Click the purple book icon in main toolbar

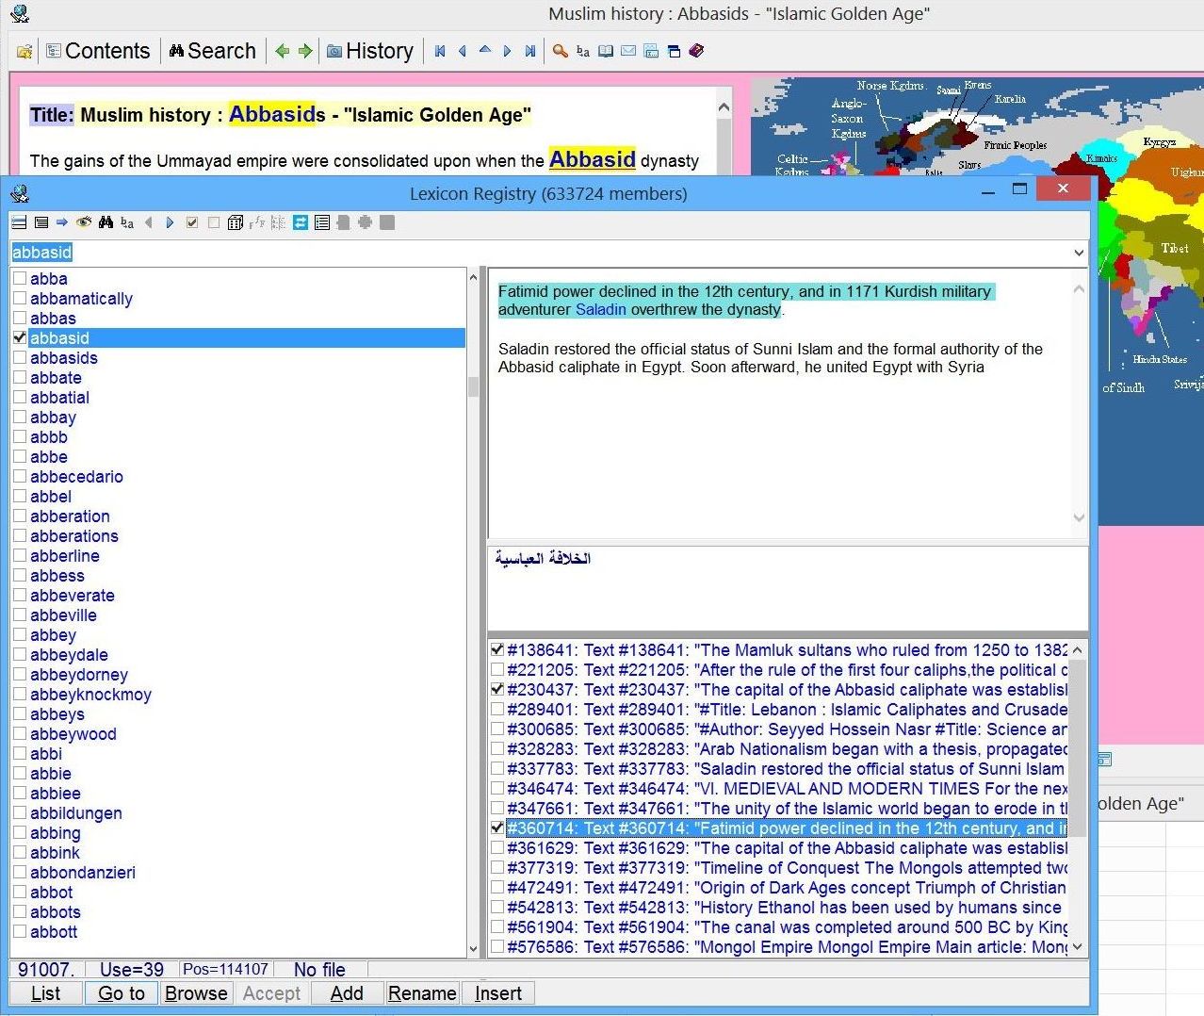[696, 51]
